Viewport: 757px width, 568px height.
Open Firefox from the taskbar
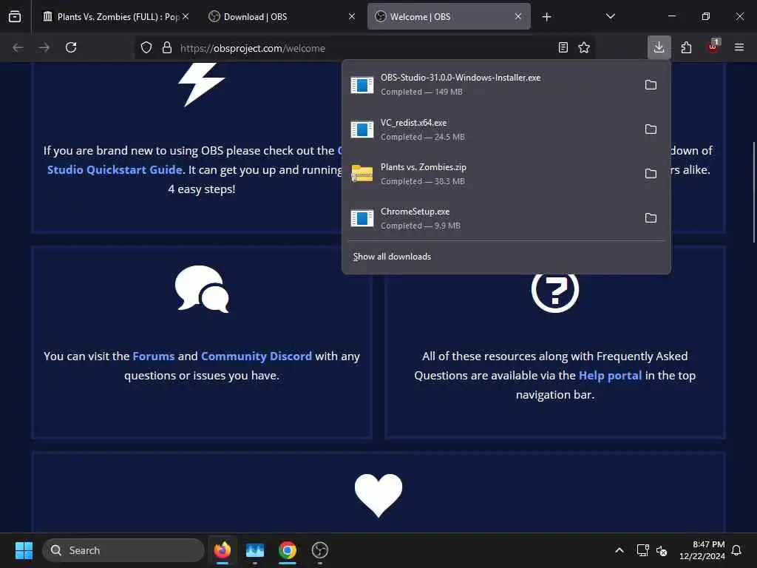223,550
